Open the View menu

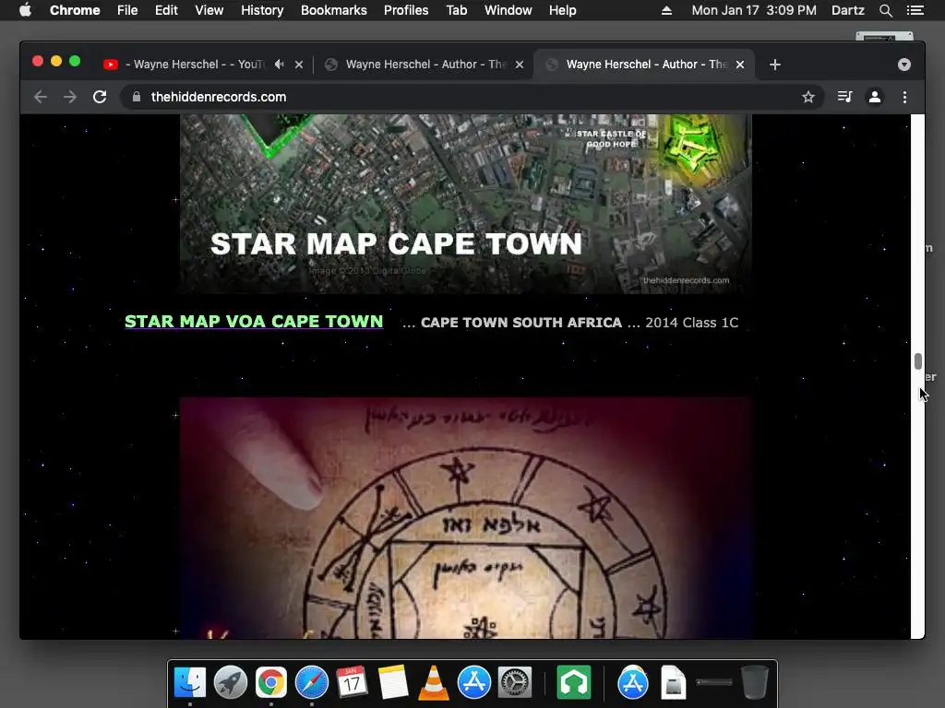coord(209,10)
